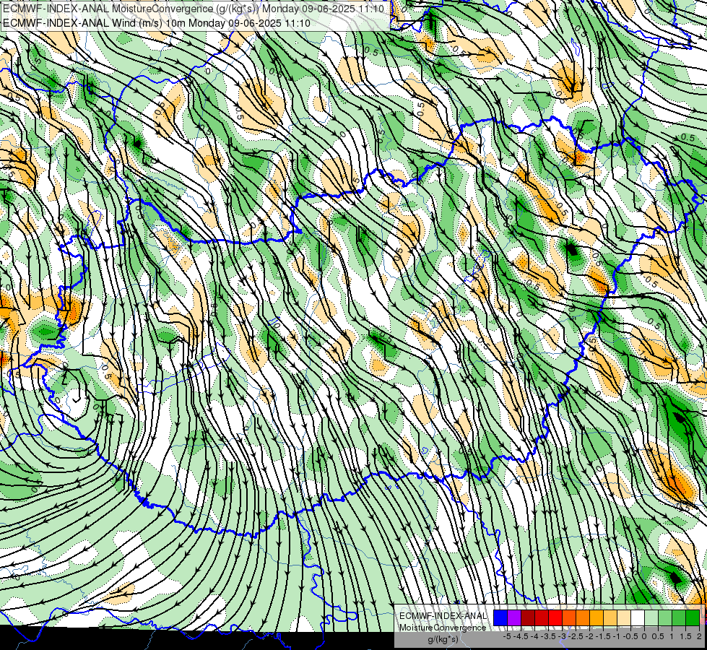
Task: Click ECMWF-INDEX-ANAL label in the legend box
Action: (x=443, y=616)
